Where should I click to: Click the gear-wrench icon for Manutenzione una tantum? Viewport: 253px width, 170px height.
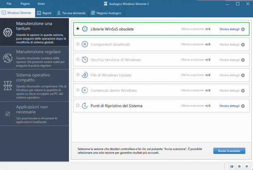[x=7, y=33]
